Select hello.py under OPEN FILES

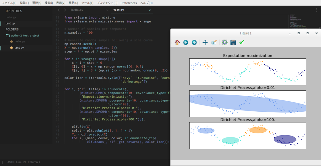tap(11, 17)
